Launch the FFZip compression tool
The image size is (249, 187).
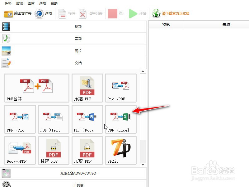[x=121, y=150]
